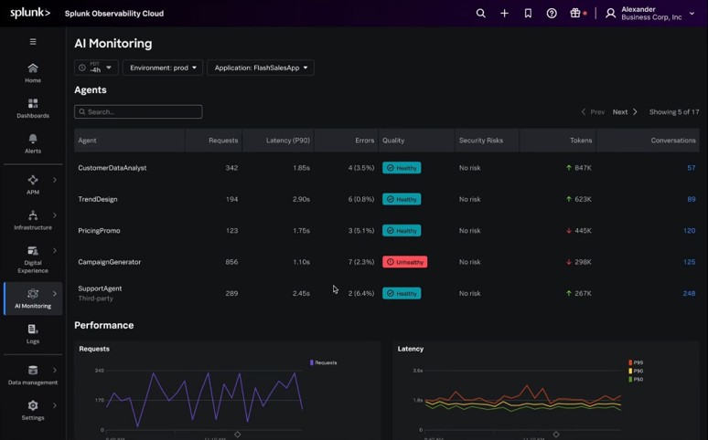Screen dimensions: 708x440
Task: Expand the APM sidebar submenu chevron
Action: click(55, 180)
